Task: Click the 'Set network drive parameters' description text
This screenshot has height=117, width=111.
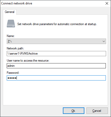Action: pyautogui.click(x=57, y=24)
